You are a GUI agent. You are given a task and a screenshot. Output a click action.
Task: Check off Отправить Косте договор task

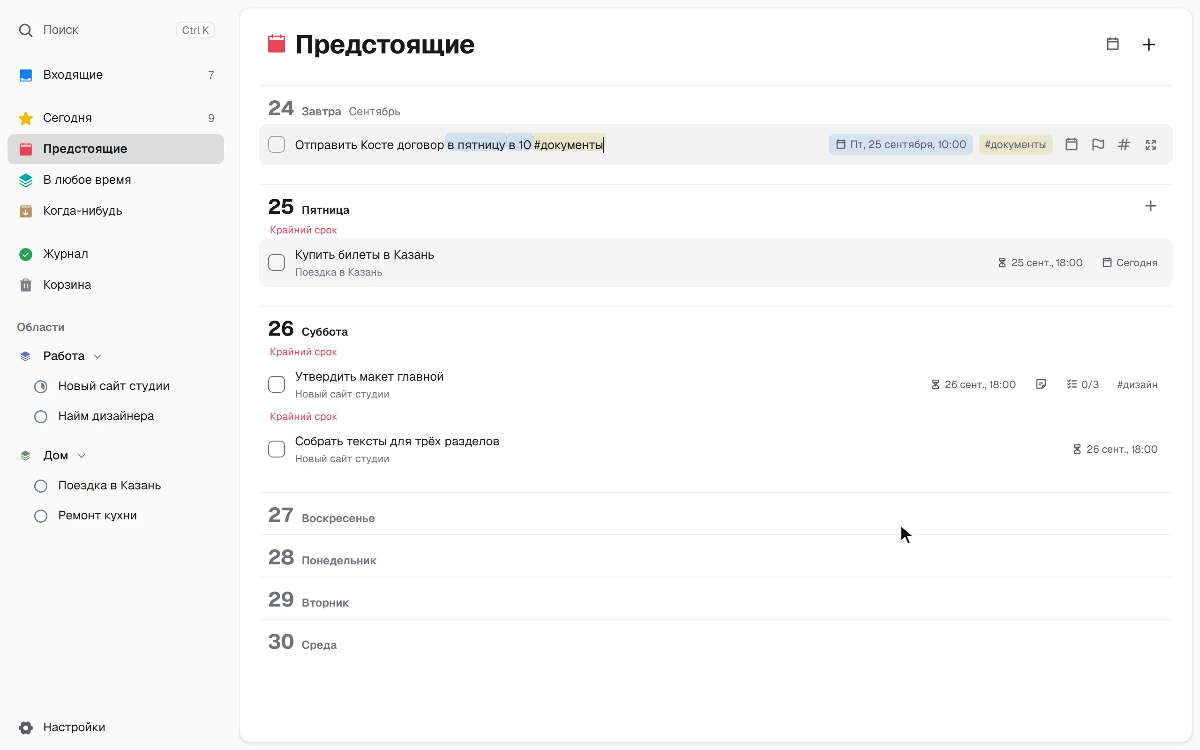[x=277, y=144]
